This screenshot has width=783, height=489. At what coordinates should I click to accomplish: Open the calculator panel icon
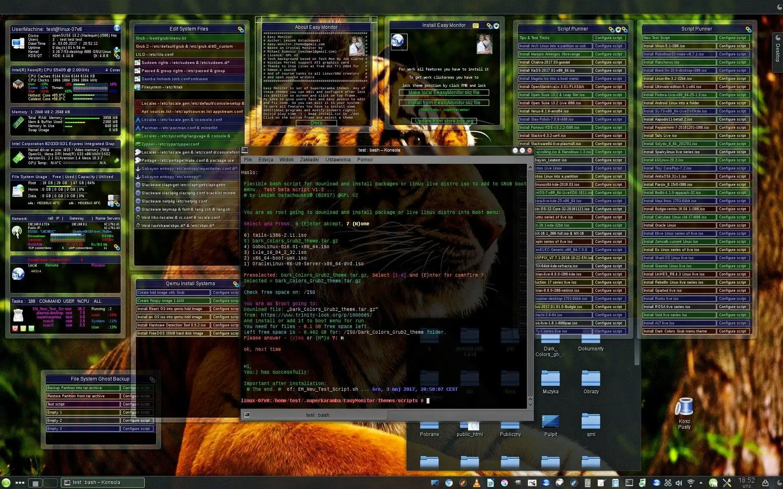(x=588, y=483)
